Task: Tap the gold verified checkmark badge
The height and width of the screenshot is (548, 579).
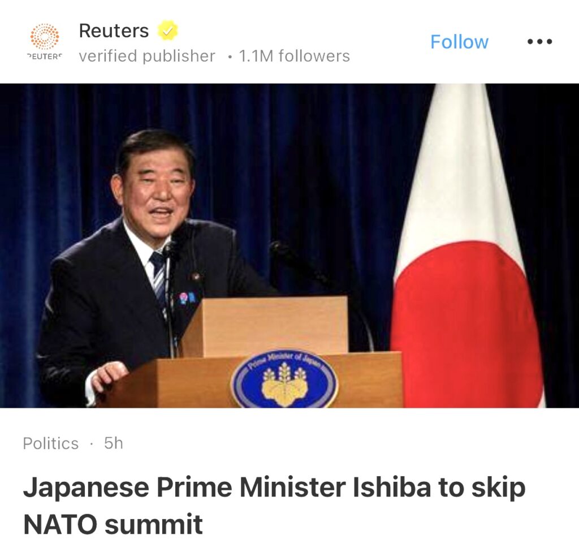Action: pos(167,31)
